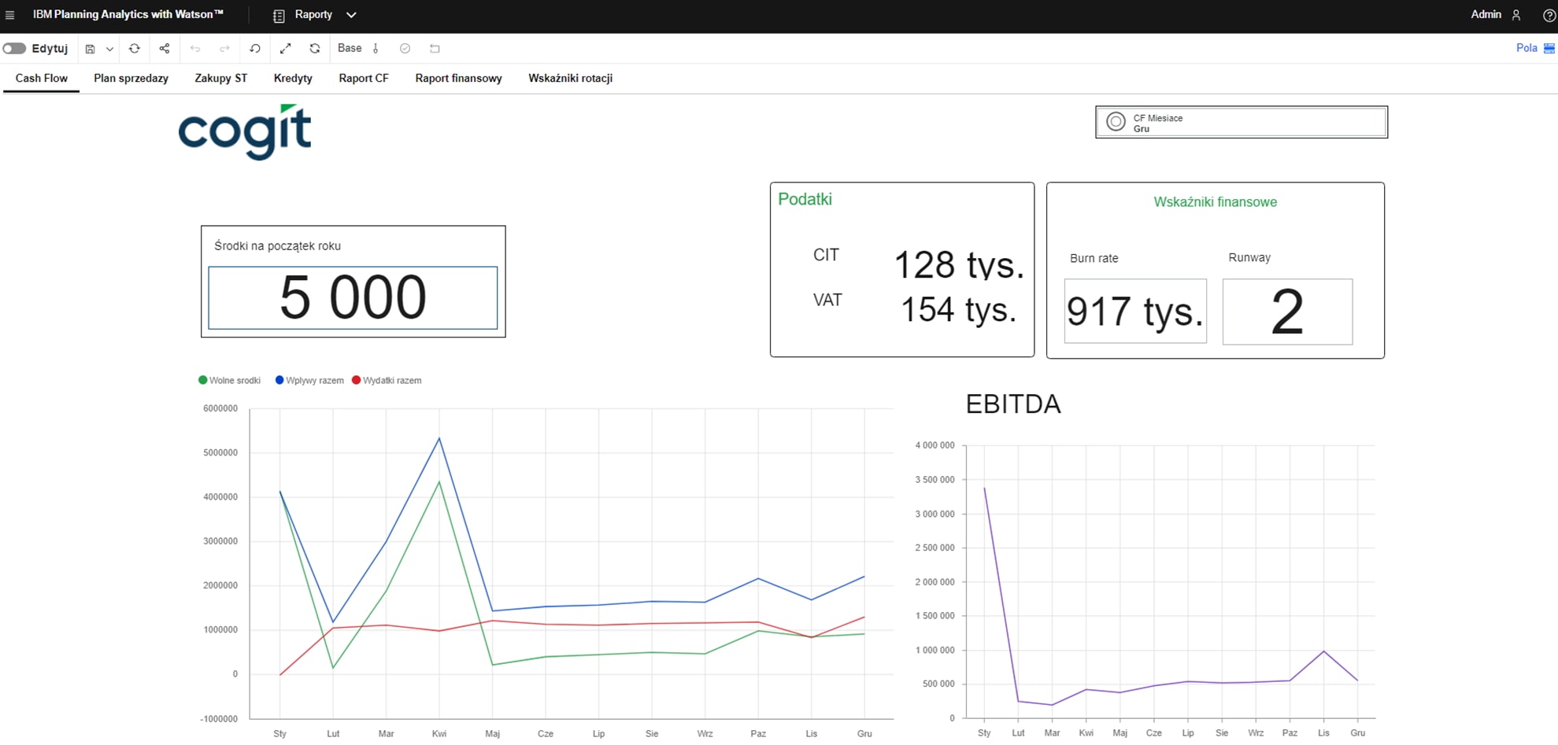Open the Kredyty tab

[293, 78]
